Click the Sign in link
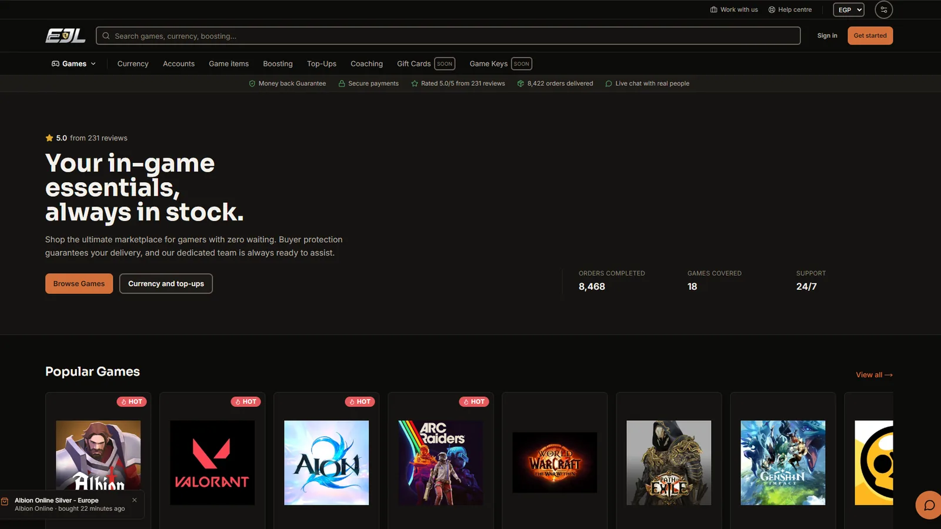Image resolution: width=941 pixels, height=529 pixels. click(827, 36)
